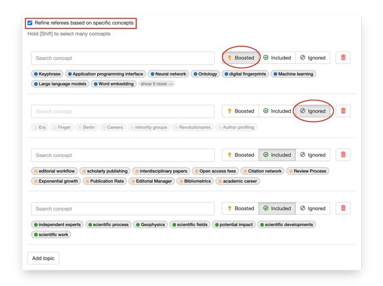Select the scientific work concept tag
This screenshot has width=383, height=286.
pos(51,235)
